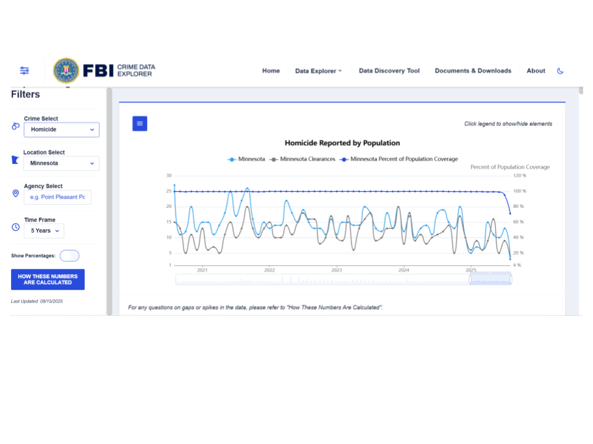Click the Agency Select location pin icon
The image size is (593, 444).
point(15,194)
